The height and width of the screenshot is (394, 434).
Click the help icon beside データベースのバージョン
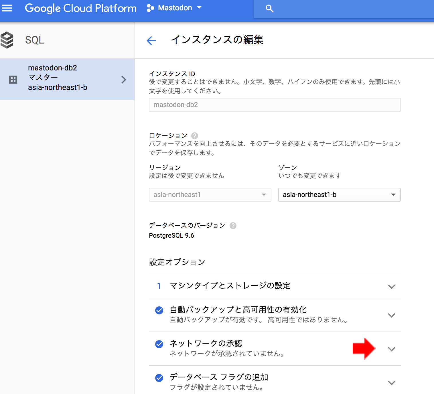coord(233,226)
